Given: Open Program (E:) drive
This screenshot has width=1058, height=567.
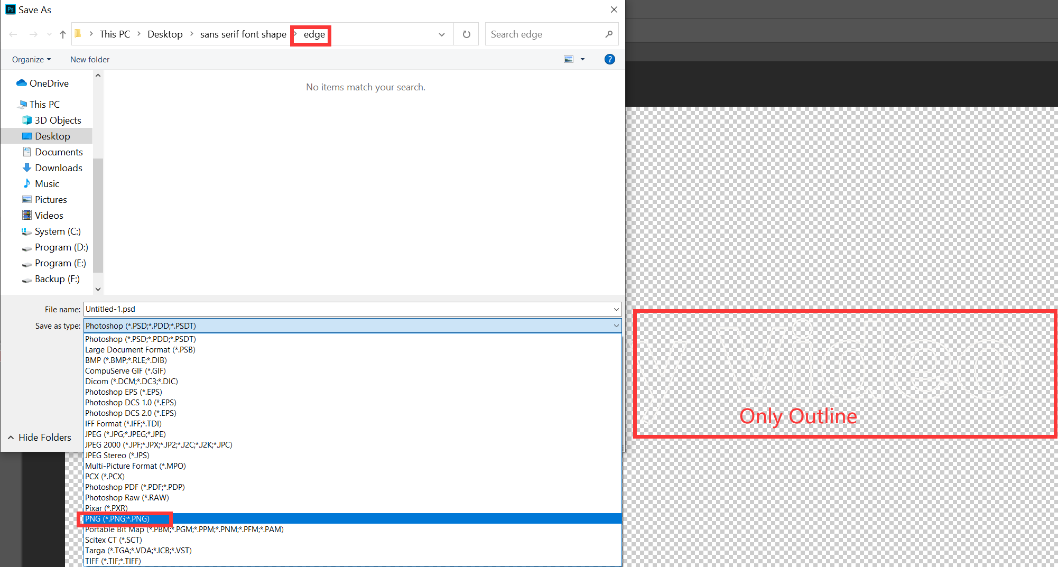Looking at the screenshot, I should pos(54,263).
